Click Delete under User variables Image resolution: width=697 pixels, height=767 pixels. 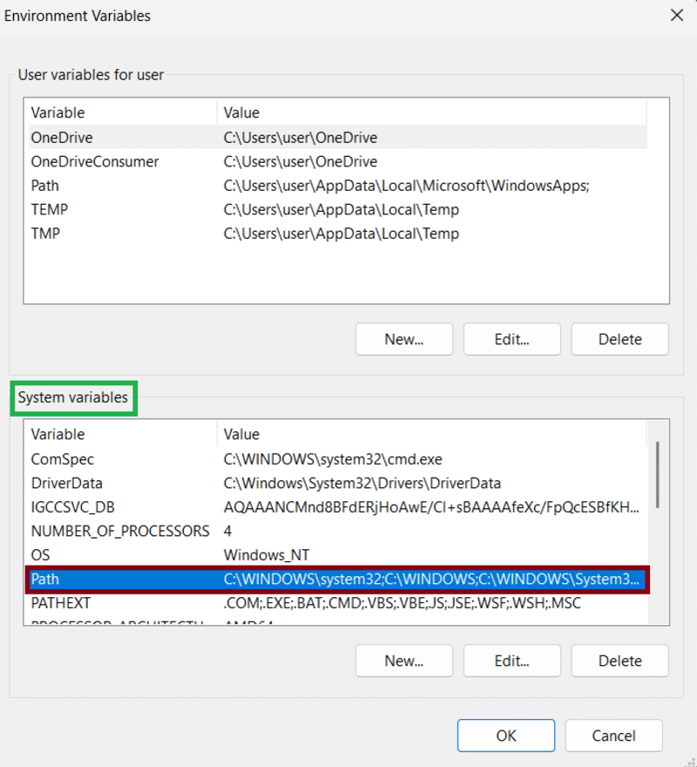pyautogui.click(x=619, y=339)
